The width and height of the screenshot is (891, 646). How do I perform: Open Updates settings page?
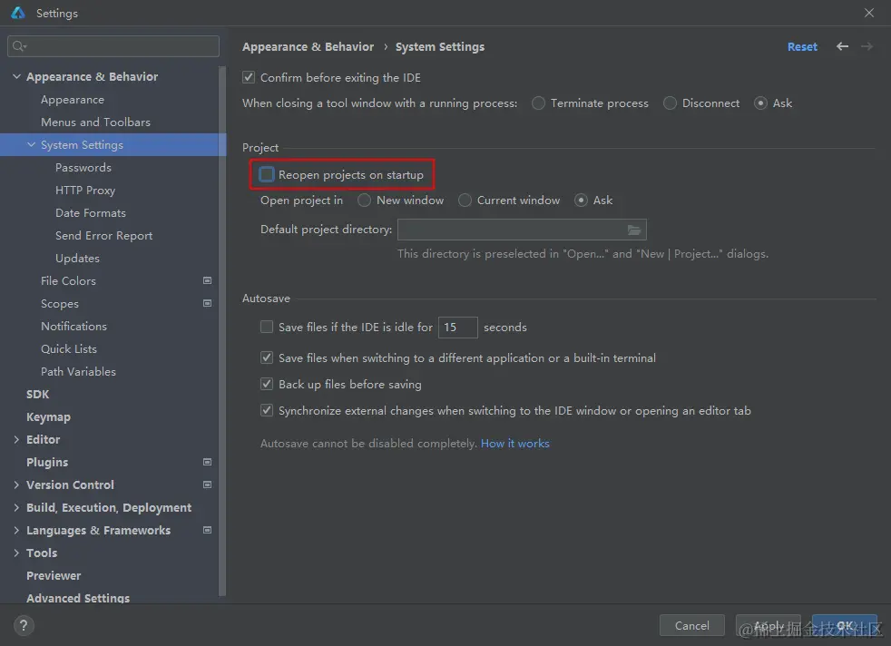pyautogui.click(x=77, y=258)
